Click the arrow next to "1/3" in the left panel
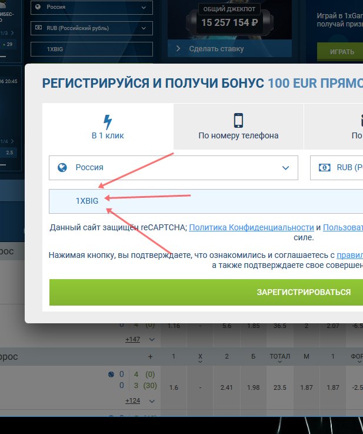The image size is (363, 434). [x=12, y=33]
